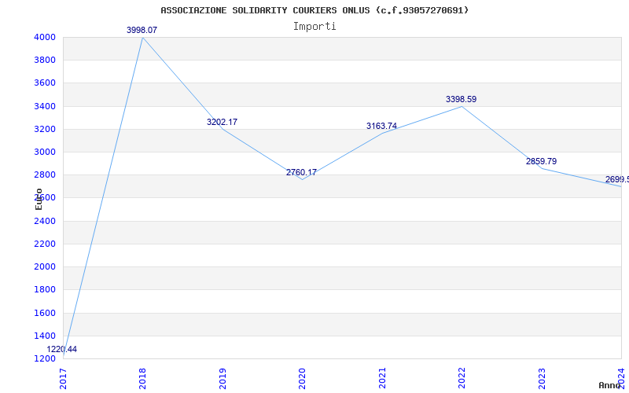Select the 3202.17 data label

tap(223, 122)
